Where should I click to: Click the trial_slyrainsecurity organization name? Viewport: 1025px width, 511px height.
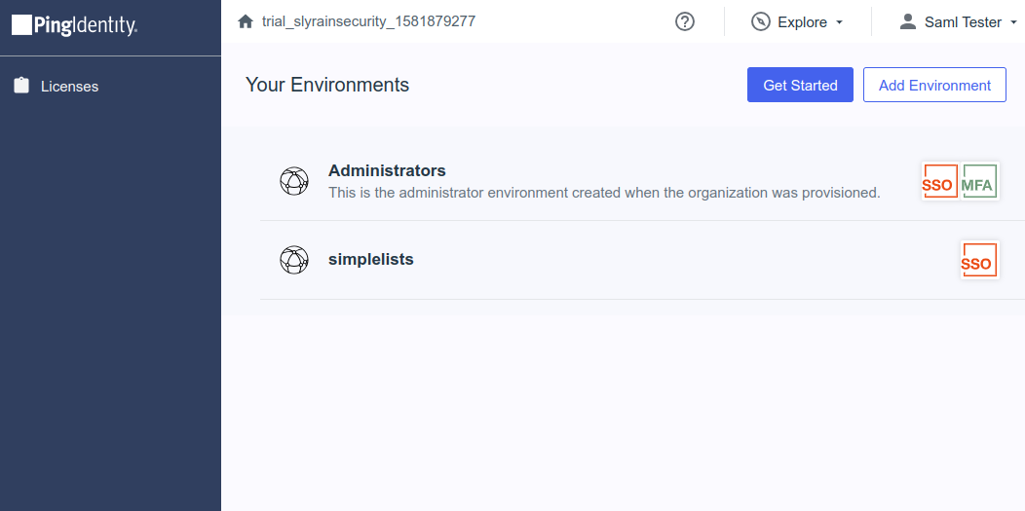coord(368,21)
